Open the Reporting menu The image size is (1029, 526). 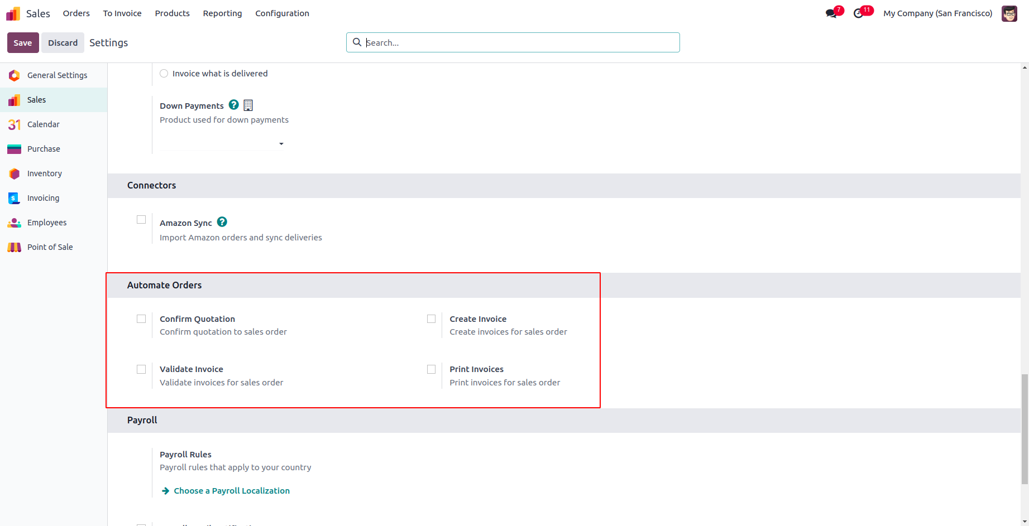pyautogui.click(x=222, y=13)
